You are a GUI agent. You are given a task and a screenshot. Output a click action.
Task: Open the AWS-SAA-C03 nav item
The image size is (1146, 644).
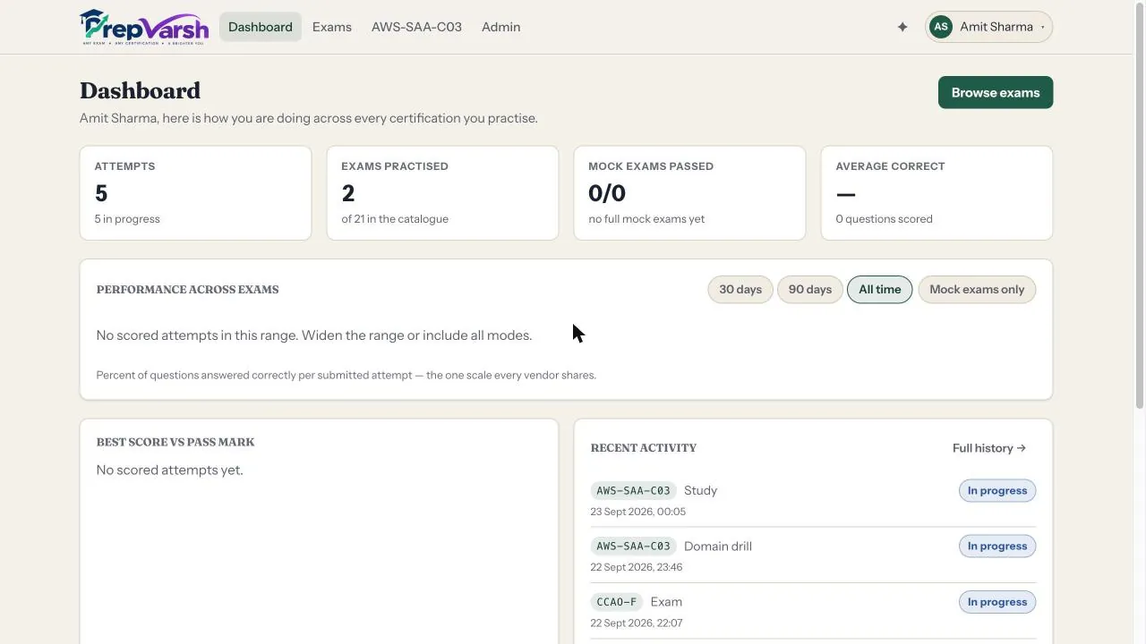click(x=416, y=27)
